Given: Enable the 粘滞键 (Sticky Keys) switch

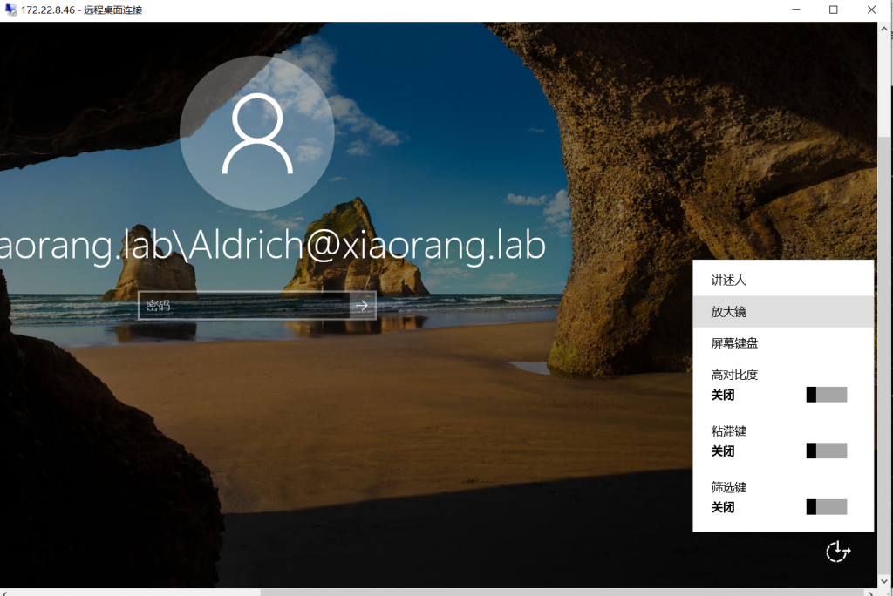Looking at the screenshot, I should [827, 450].
